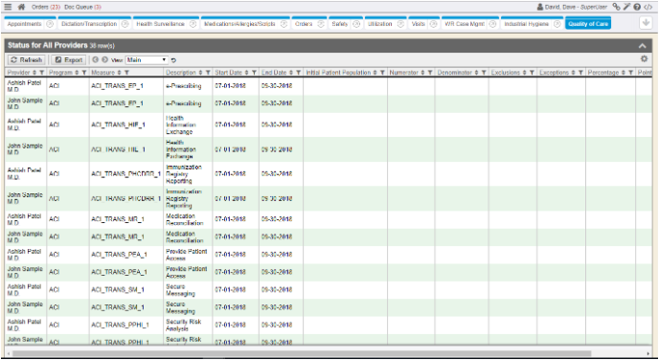Open the Industrial Hygiene tab
Image resolution: width=659 pixels, height=360 pixels.
click(526, 24)
